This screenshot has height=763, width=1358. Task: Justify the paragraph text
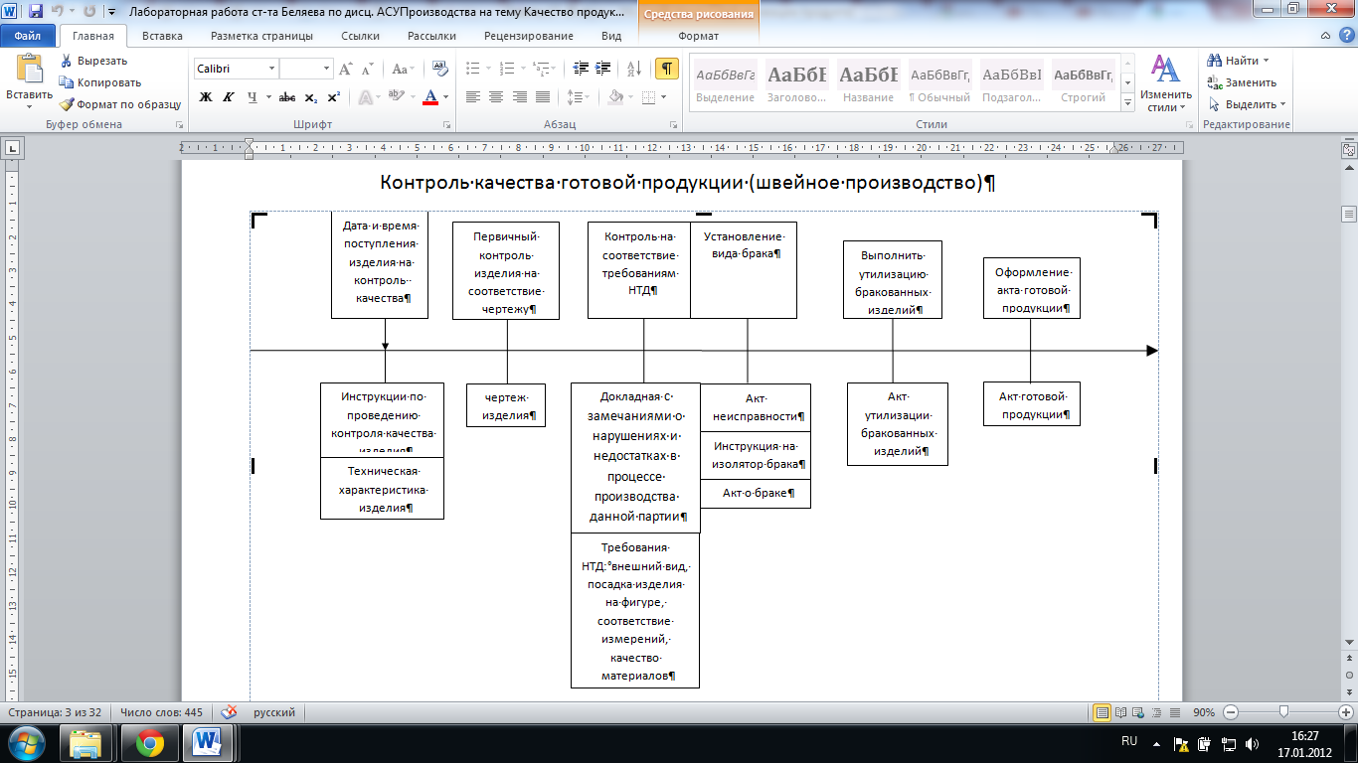(x=543, y=97)
